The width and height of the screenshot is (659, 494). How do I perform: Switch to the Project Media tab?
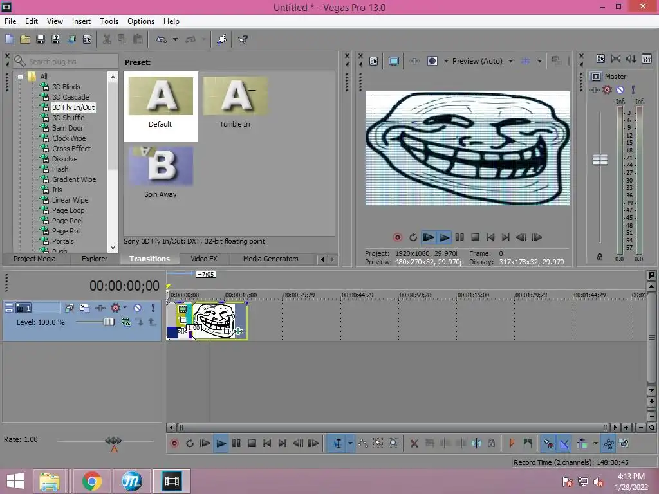(x=35, y=259)
